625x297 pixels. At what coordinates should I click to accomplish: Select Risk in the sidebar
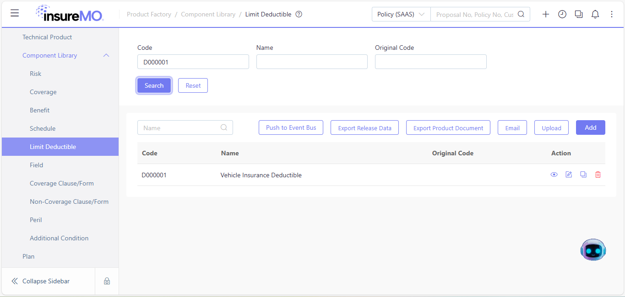click(x=36, y=74)
